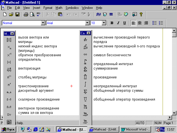Click the definite integral icon
Viewport: 177px width, 133px height.
point(85,62)
